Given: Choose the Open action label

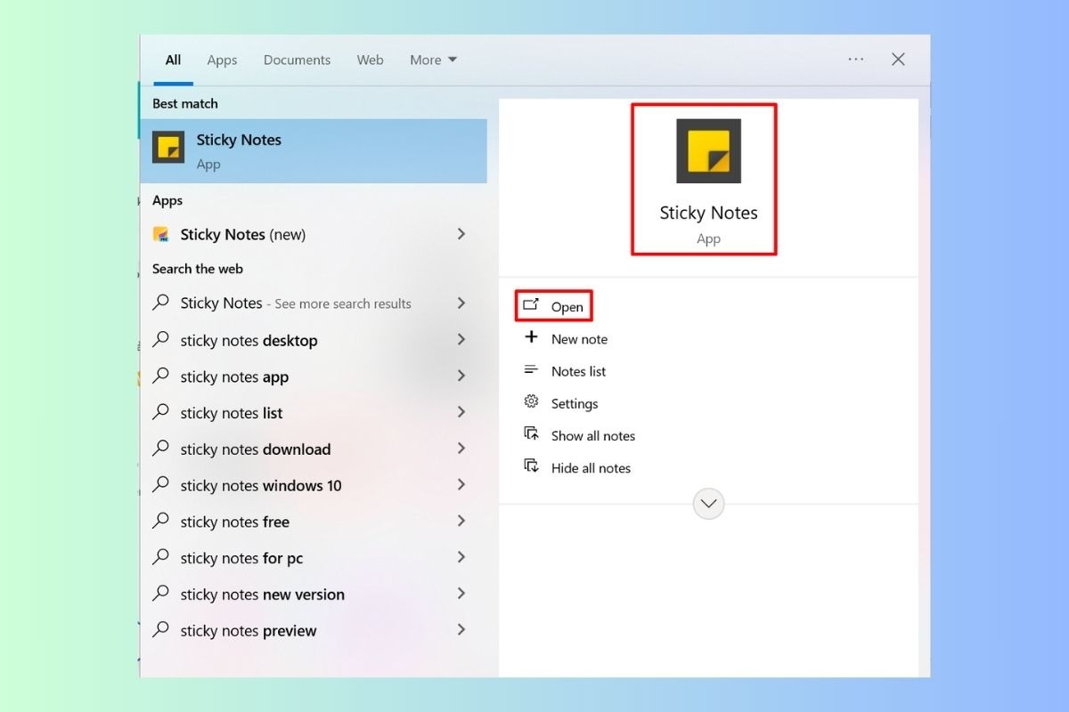Looking at the screenshot, I should 567,307.
